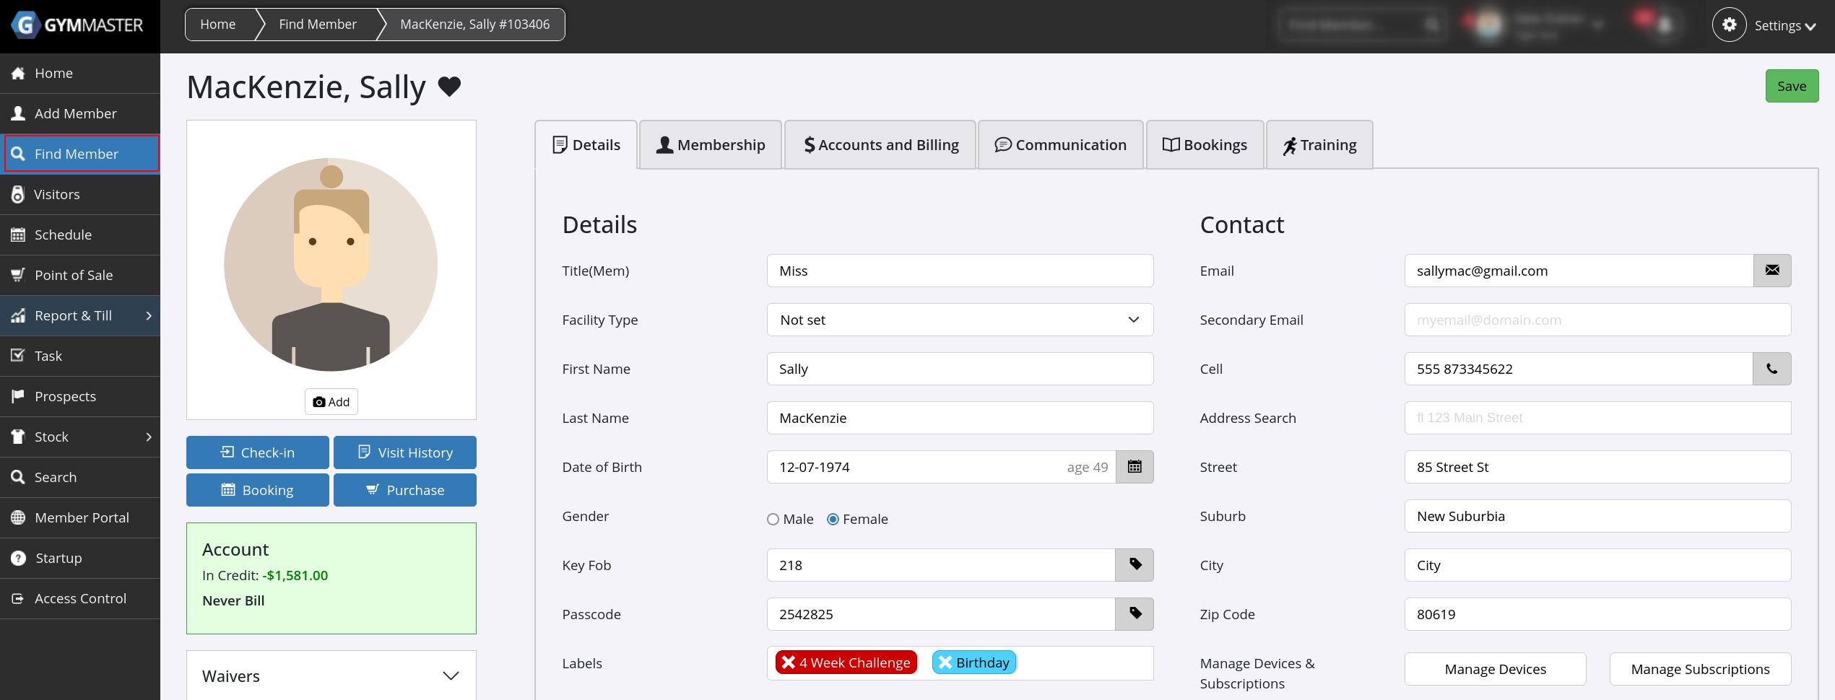Image resolution: width=1835 pixels, height=700 pixels.
Task: Open the Date of Birth calendar picker
Action: (x=1134, y=467)
